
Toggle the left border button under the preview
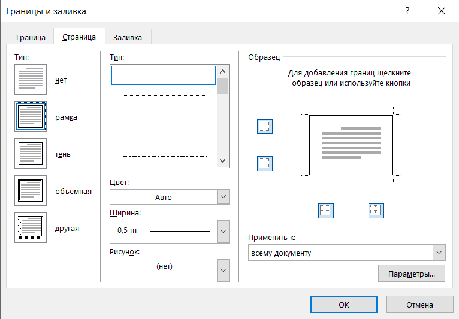(x=326, y=211)
